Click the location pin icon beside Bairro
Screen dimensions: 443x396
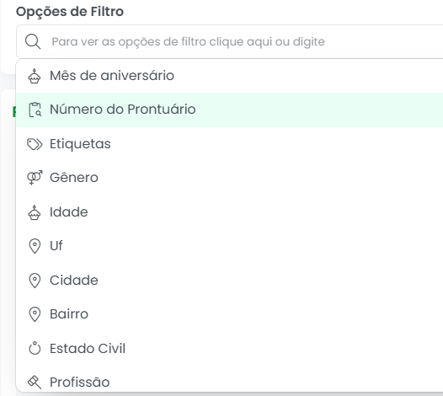[x=35, y=314]
